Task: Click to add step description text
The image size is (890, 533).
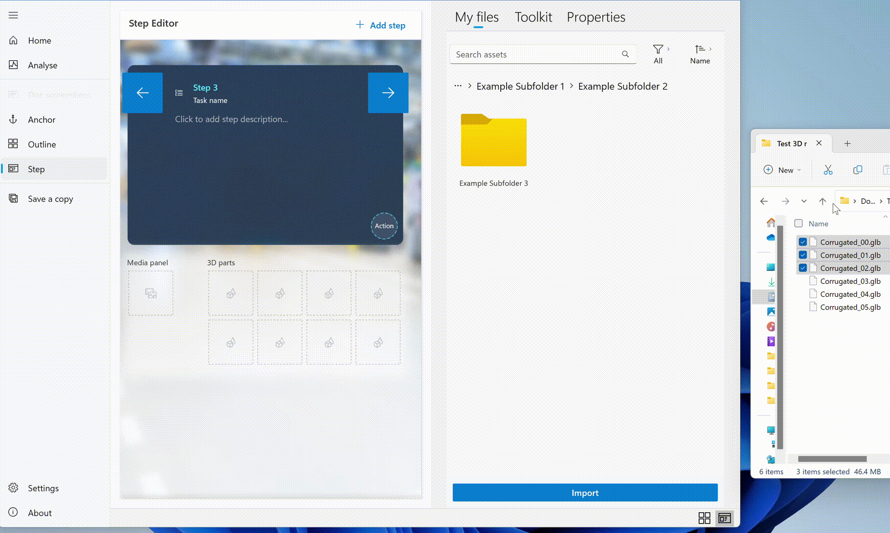Action: point(231,119)
